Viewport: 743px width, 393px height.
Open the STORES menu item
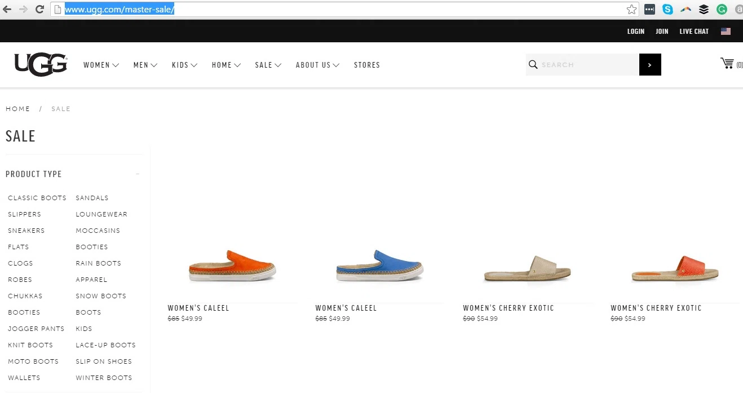367,65
